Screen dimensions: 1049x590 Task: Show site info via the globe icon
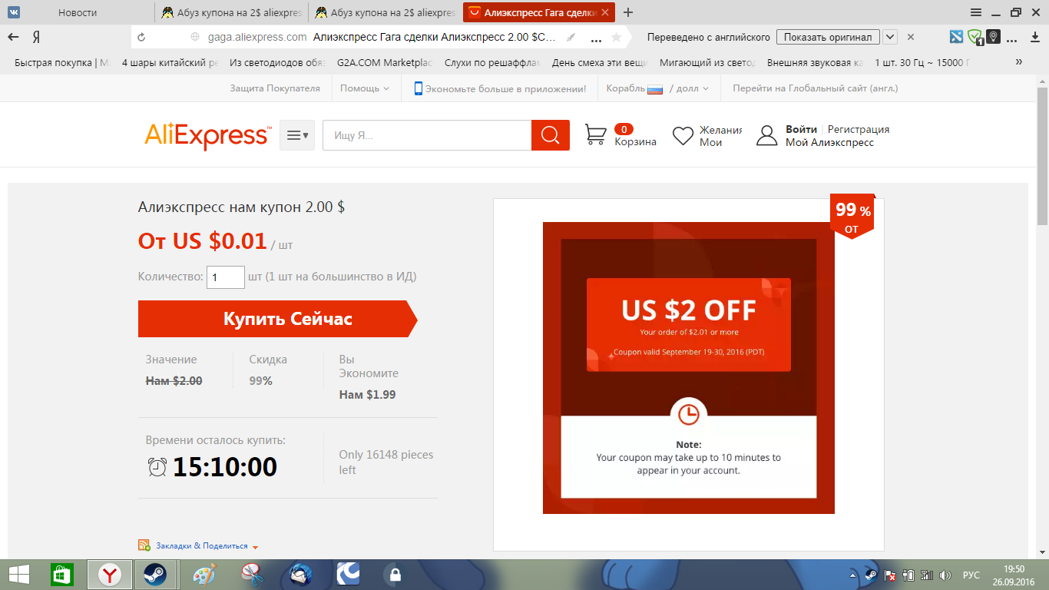195,37
